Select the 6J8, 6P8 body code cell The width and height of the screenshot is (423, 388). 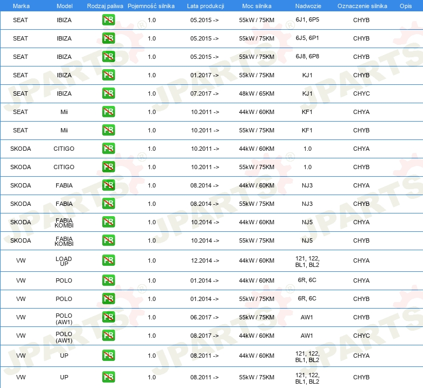tap(307, 56)
